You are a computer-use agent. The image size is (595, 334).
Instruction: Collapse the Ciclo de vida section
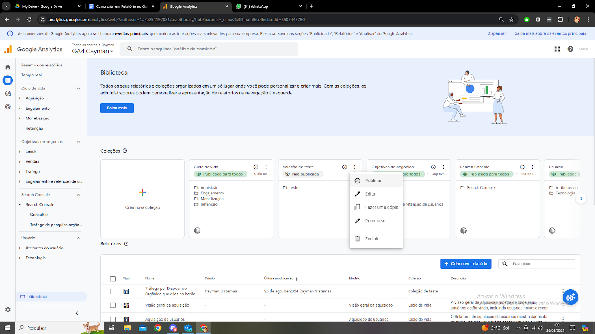click(78, 88)
